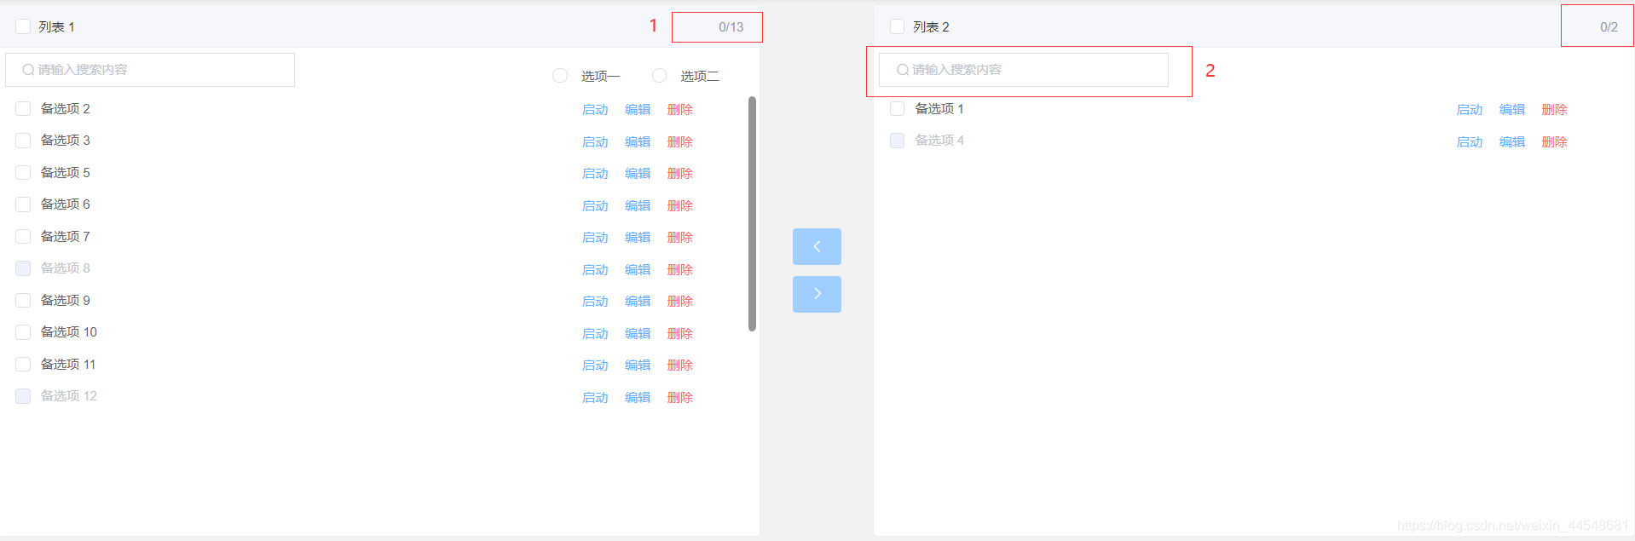Click search icon in 列表 2 search box
The width and height of the screenshot is (1635, 541).
[x=903, y=70]
